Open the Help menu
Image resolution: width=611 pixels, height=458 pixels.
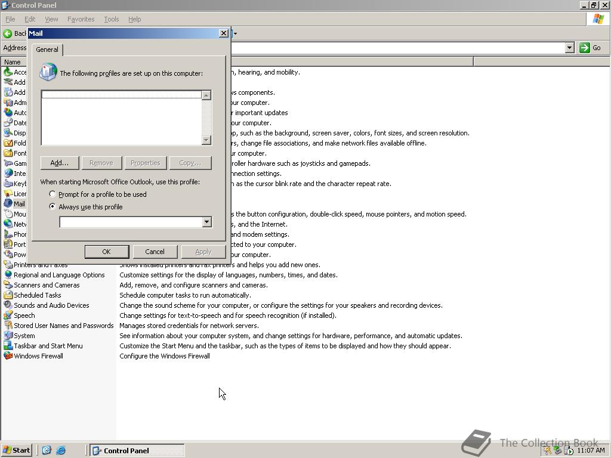[134, 19]
